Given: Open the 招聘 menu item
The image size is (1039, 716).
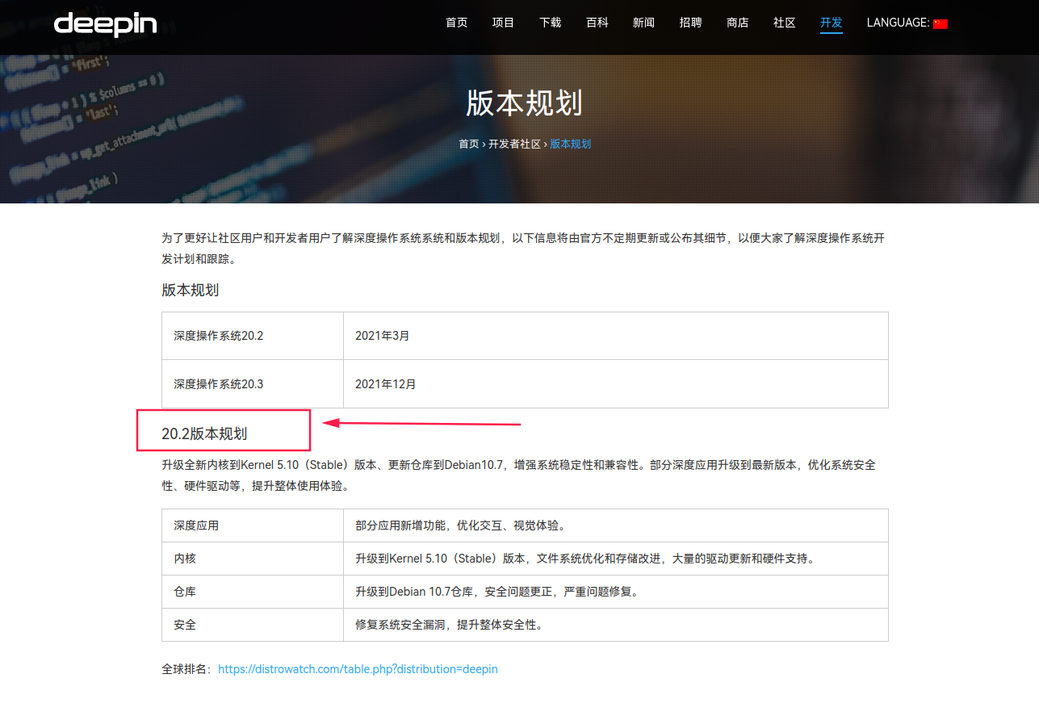Looking at the screenshot, I should [x=691, y=23].
